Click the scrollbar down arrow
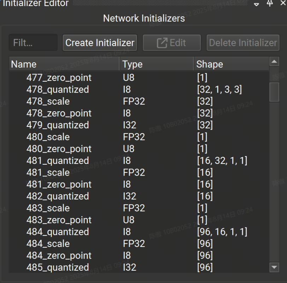The image size is (287, 283). pyautogui.click(x=274, y=267)
